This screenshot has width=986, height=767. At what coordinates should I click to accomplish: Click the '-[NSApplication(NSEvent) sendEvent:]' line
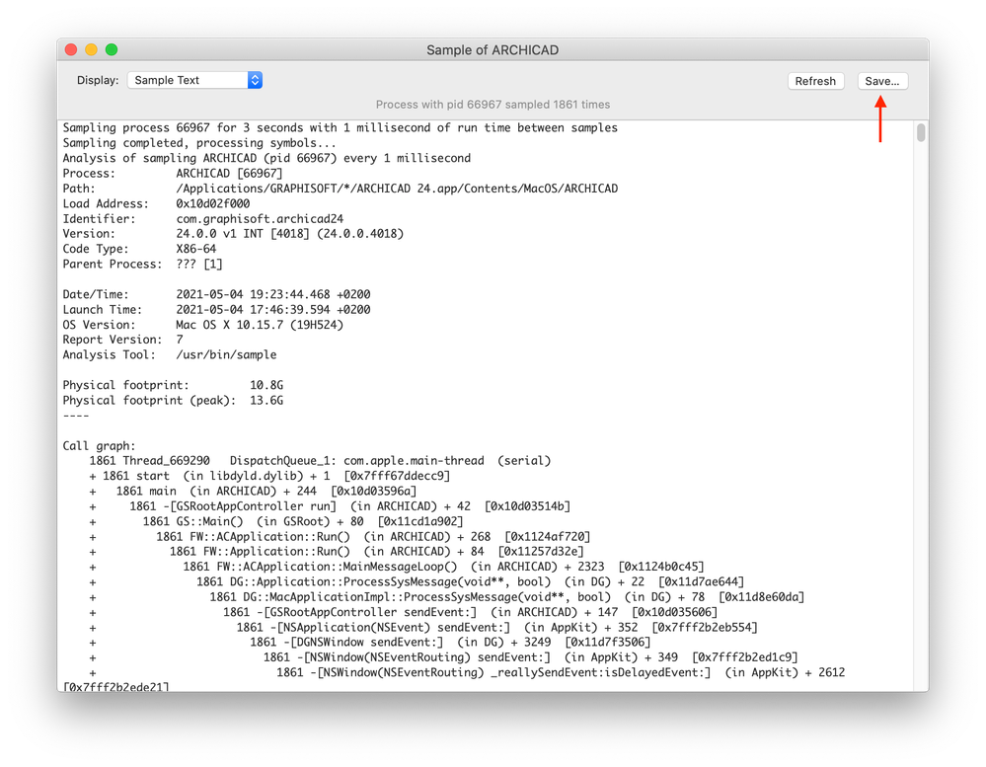point(423,627)
